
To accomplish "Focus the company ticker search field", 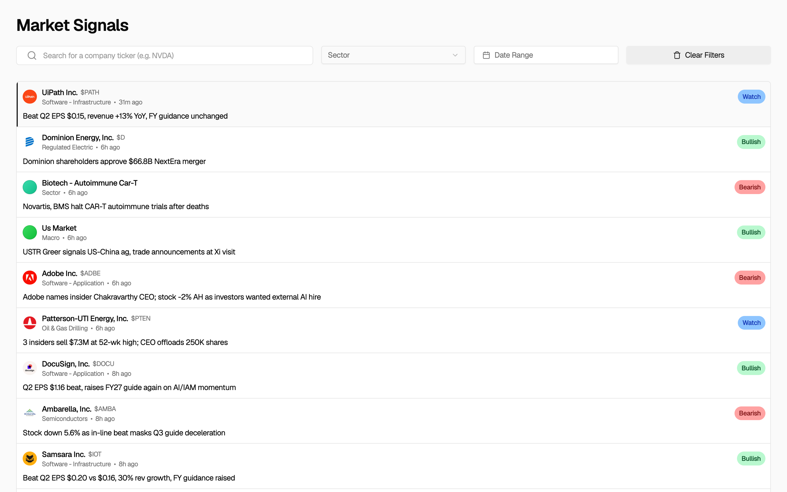I will (165, 56).
